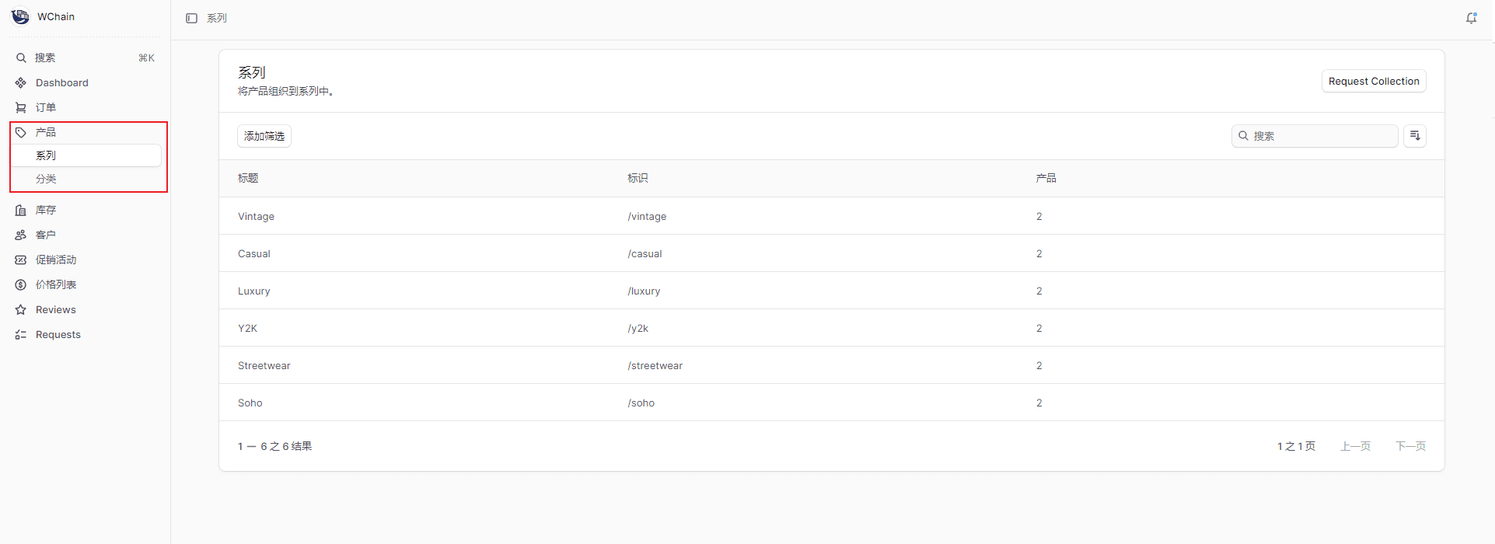Open 促销活动 promotions section

(55, 260)
